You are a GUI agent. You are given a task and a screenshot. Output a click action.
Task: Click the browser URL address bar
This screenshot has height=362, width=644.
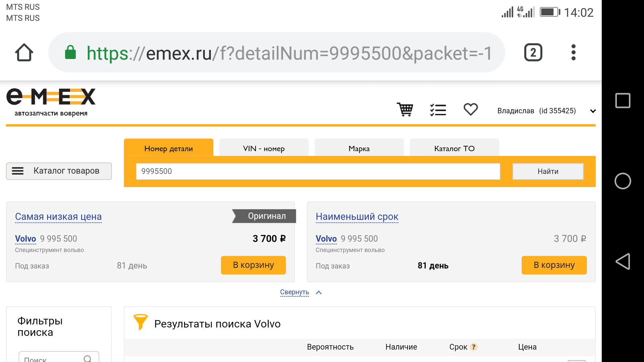pyautogui.click(x=277, y=53)
